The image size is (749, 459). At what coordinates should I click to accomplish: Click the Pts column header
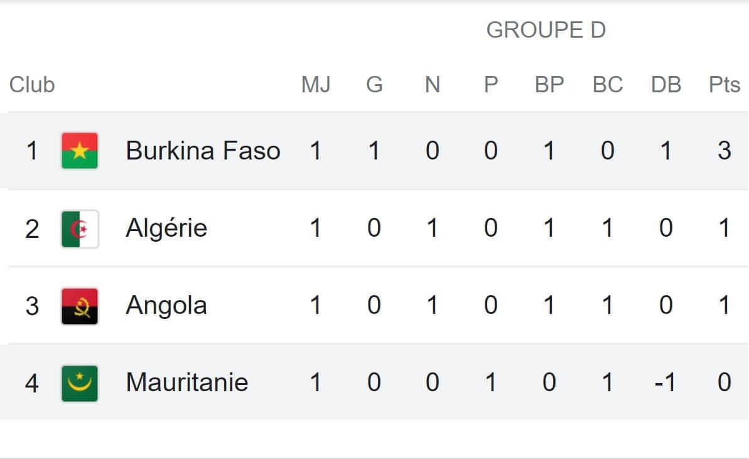pos(724,85)
